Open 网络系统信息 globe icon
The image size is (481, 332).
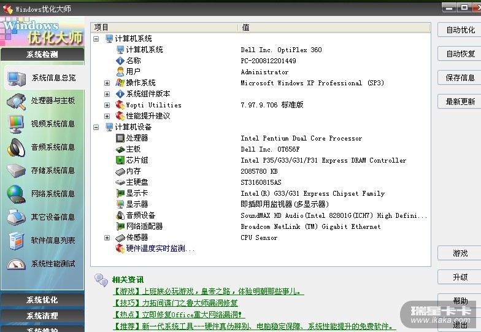(x=16, y=194)
